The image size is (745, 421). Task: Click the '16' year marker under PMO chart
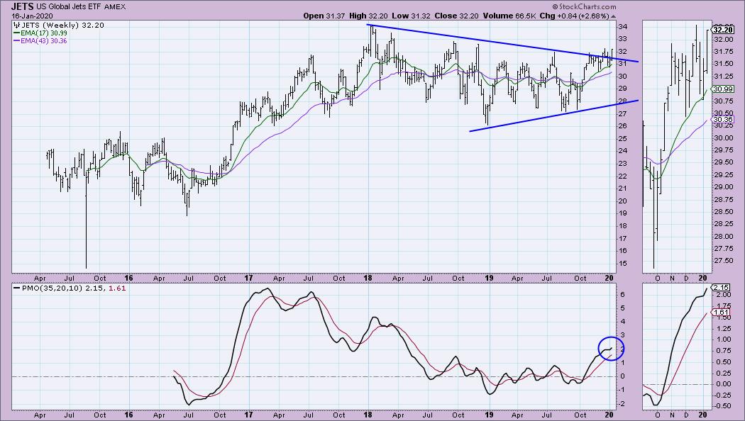[128, 415]
